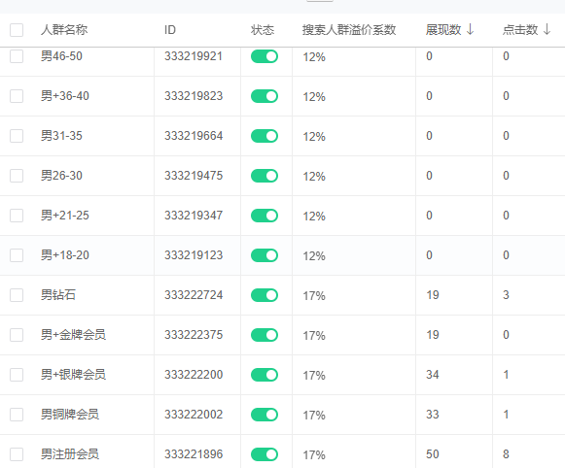The image size is (565, 468).
Task: Turn off the toggle for 男31-35
Action: pos(265,136)
